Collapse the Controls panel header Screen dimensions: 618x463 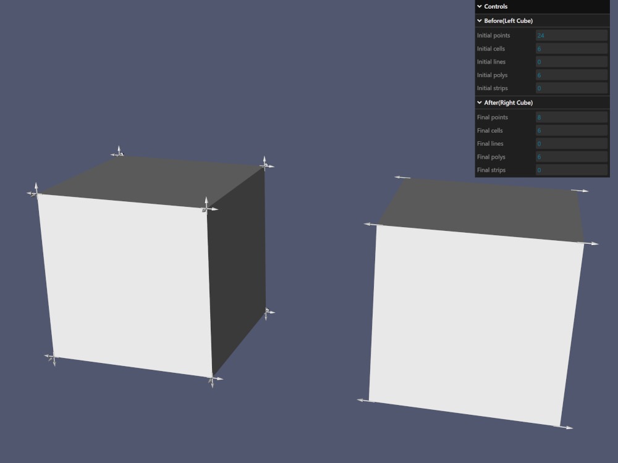pyautogui.click(x=496, y=6)
